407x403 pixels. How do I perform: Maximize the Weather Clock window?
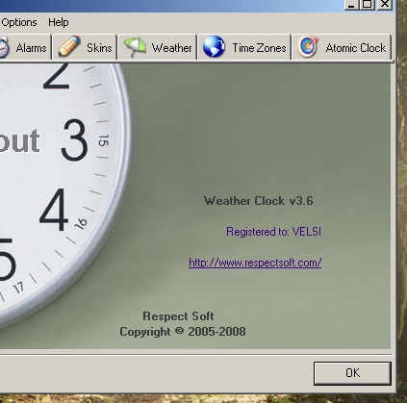(368, 5)
